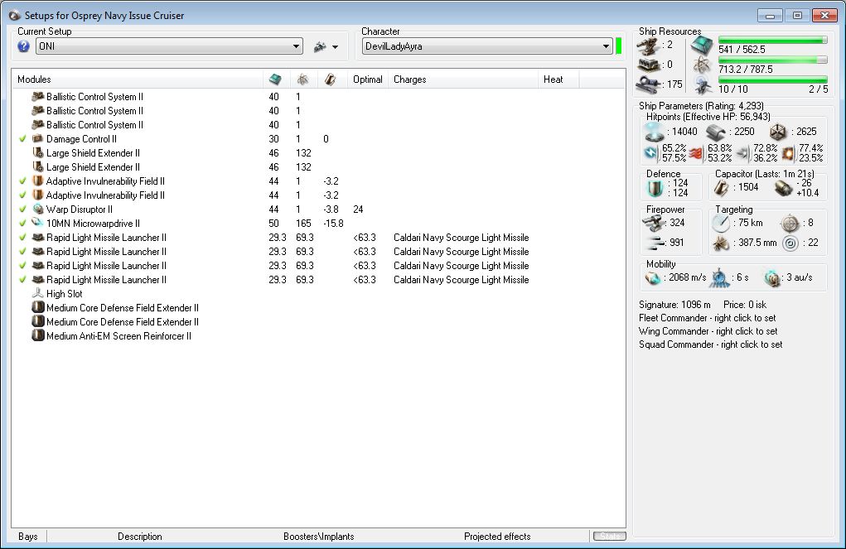The width and height of the screenshot is (846, 549).
Task: Click the capacitor column header icon
Action: tap(330, 79)
